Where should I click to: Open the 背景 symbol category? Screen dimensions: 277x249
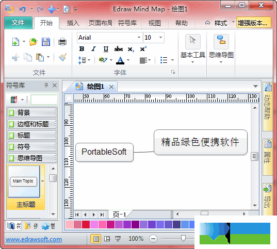pos(32,112)
